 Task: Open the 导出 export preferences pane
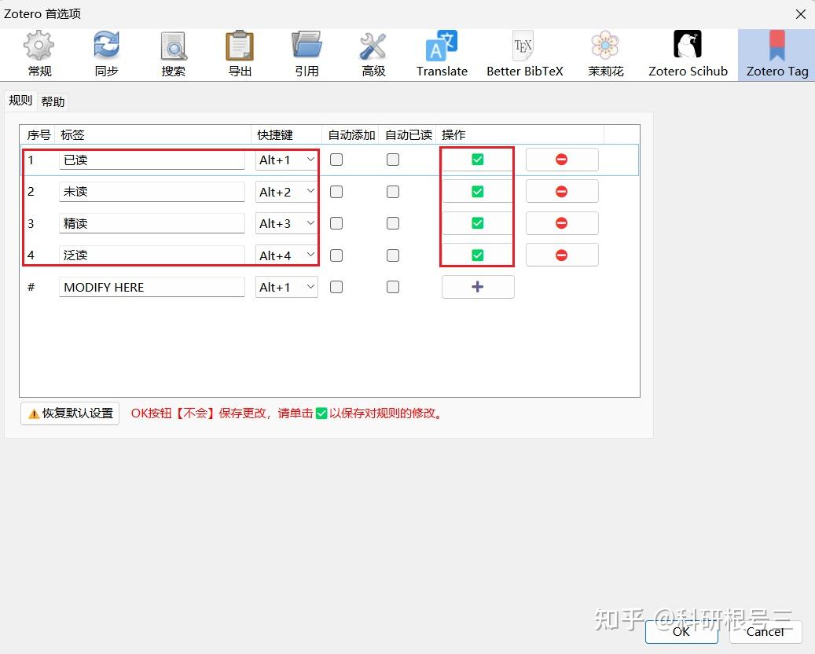coord(240,54)
